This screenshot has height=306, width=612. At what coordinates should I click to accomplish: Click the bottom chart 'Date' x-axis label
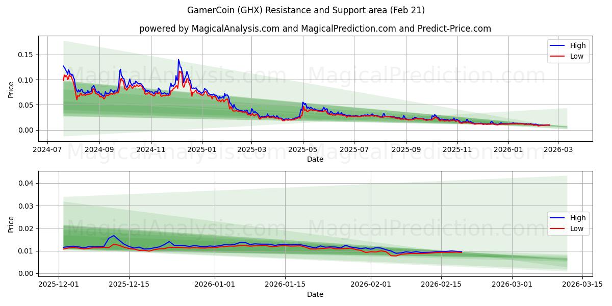315,294
